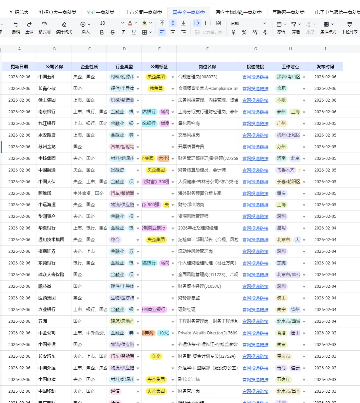This screenshot has height=403, width=360.
Task: Open 官网投递链接 for 南京银行
Action: pos(255,112)
